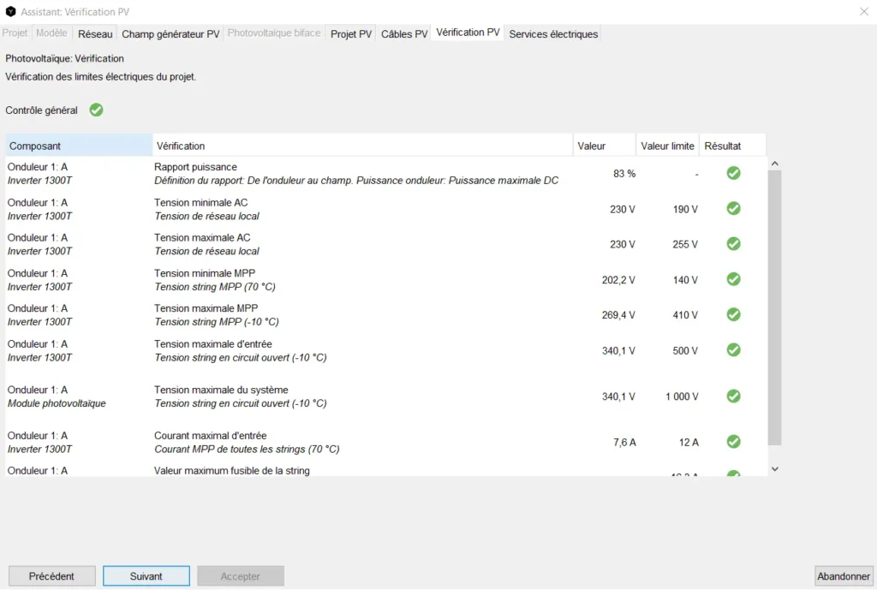Image resolution: width=877 pixels, height=590 pixels.
Task: Click the Tension maximale AC result checkmark
Action: pos(733,243)
